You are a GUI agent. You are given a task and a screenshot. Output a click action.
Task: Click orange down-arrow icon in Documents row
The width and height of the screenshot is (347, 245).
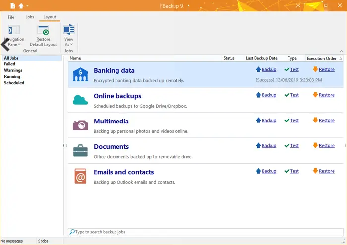click(x=315, y=145)
